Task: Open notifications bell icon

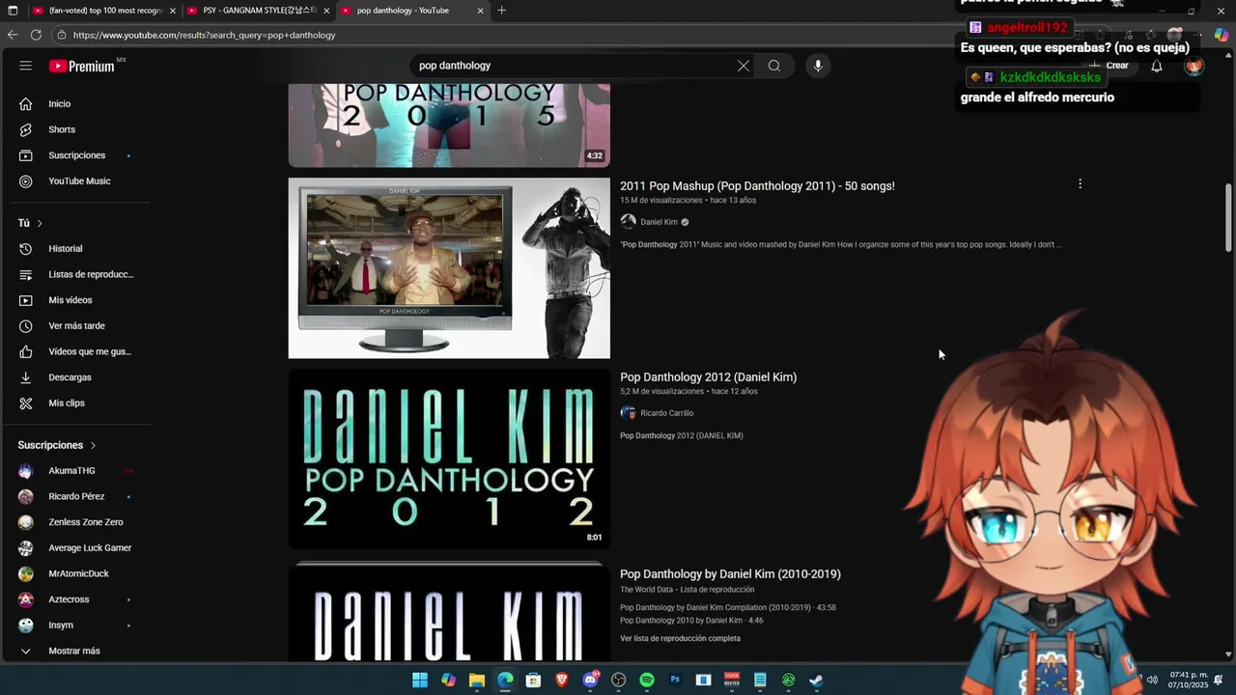Action: (x=1156, y=66)
